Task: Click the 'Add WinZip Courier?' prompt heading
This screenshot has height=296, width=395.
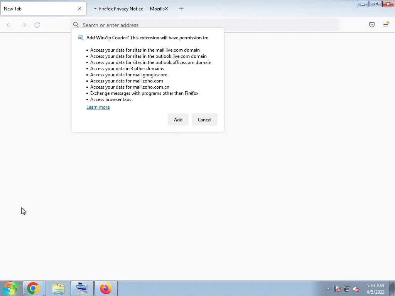Action: tap(147, 38)
